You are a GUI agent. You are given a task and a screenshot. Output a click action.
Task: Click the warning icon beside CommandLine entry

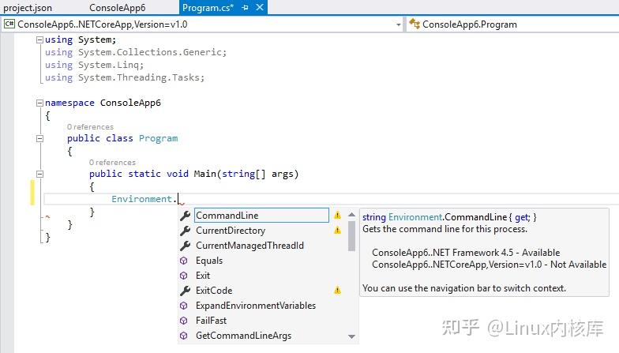coord(337,215)
